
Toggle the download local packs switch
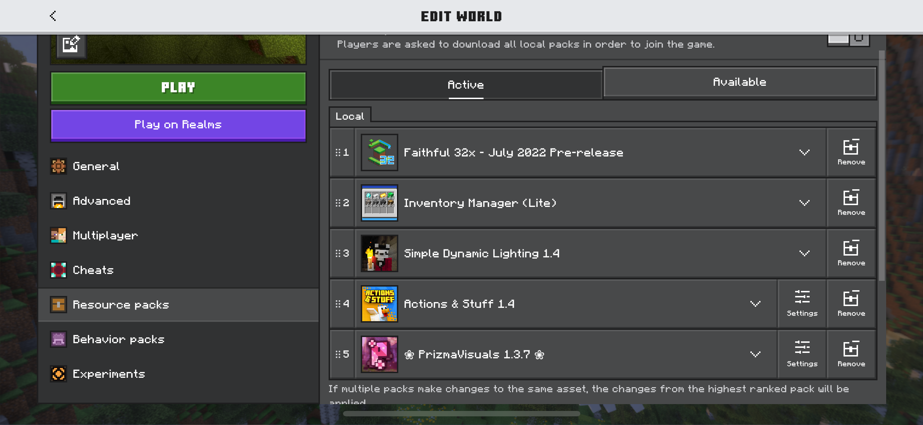pos(848,39)
